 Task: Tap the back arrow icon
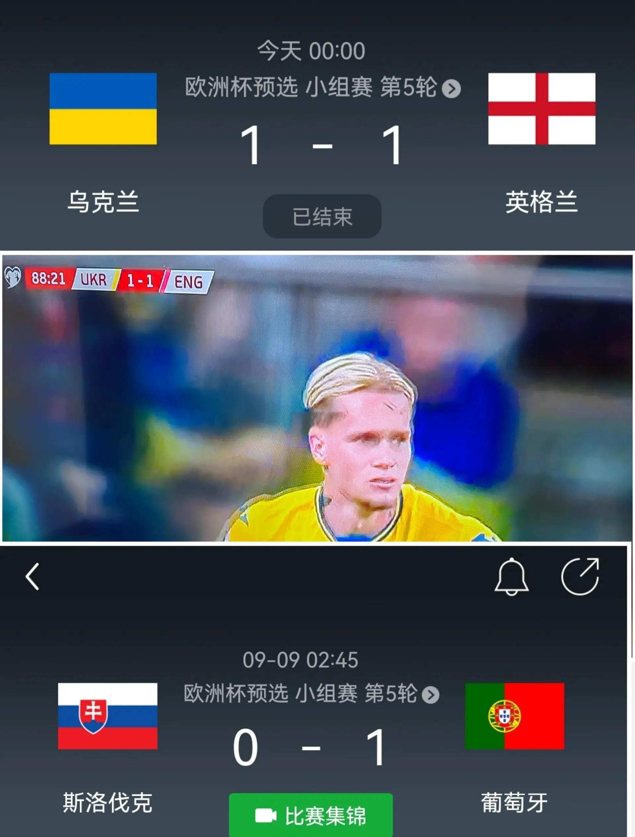32,577
